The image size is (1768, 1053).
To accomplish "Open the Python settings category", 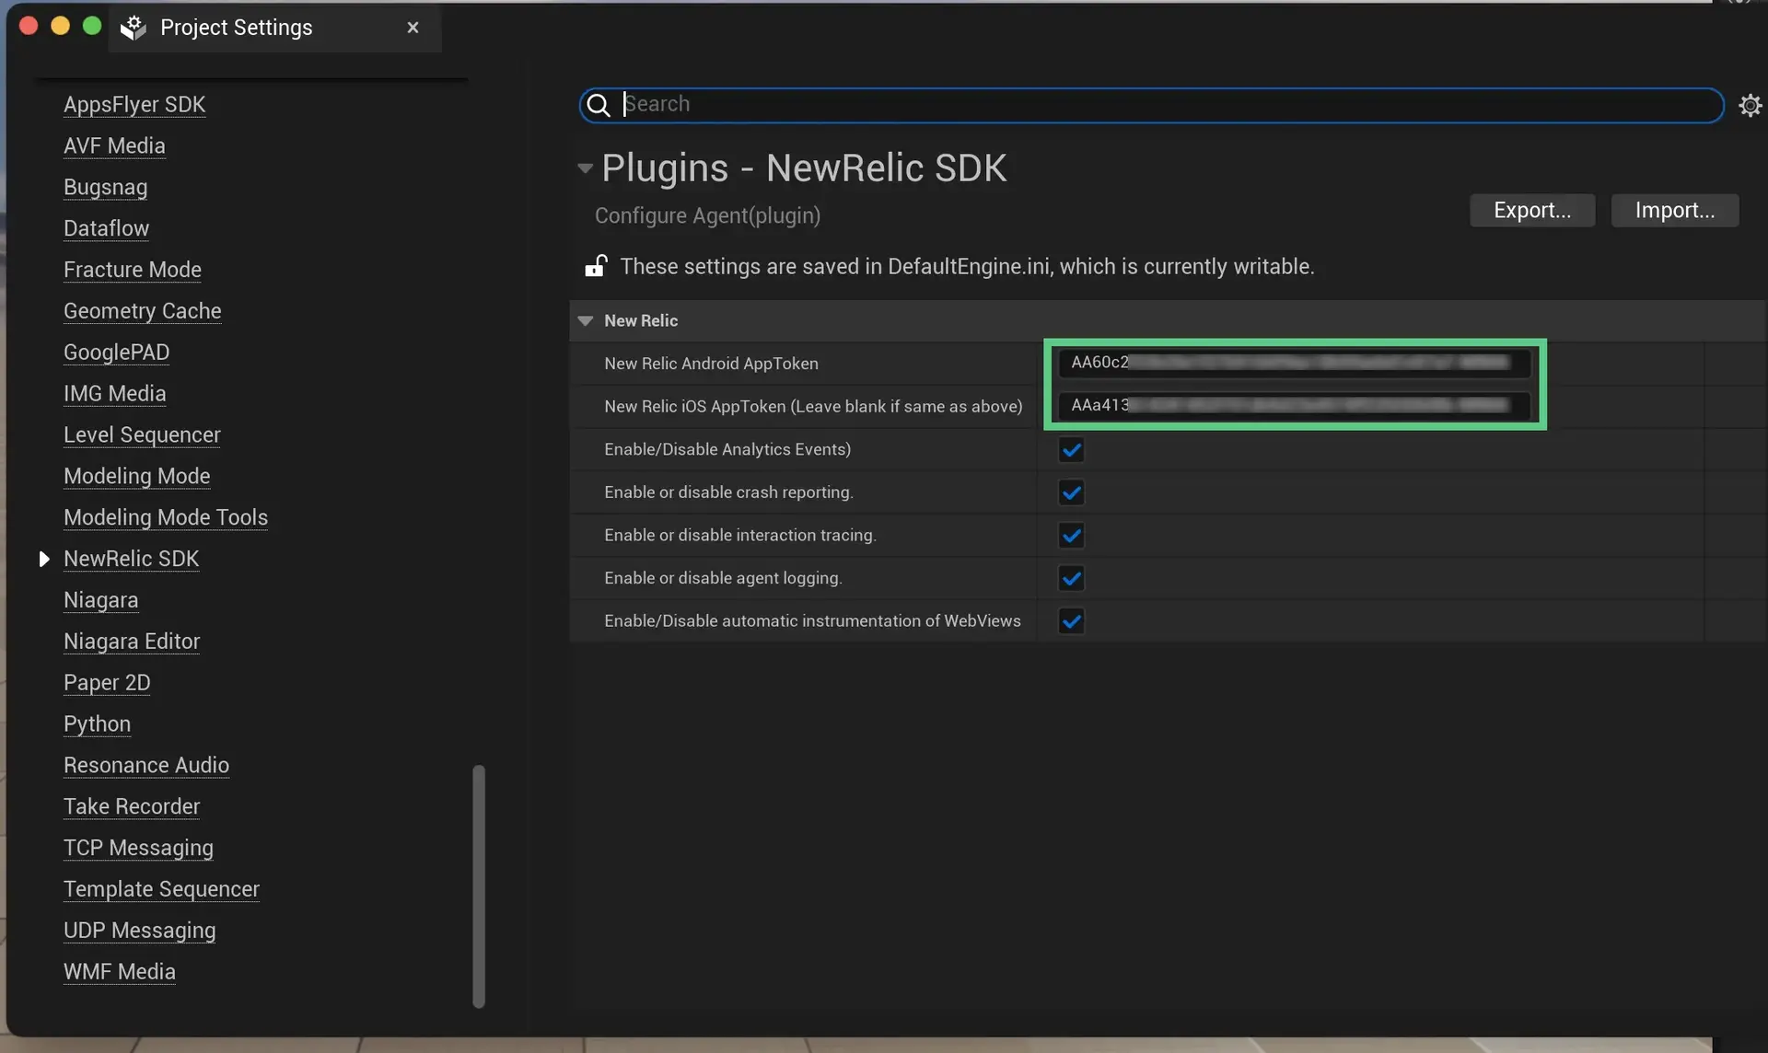I will click(97, 724).
